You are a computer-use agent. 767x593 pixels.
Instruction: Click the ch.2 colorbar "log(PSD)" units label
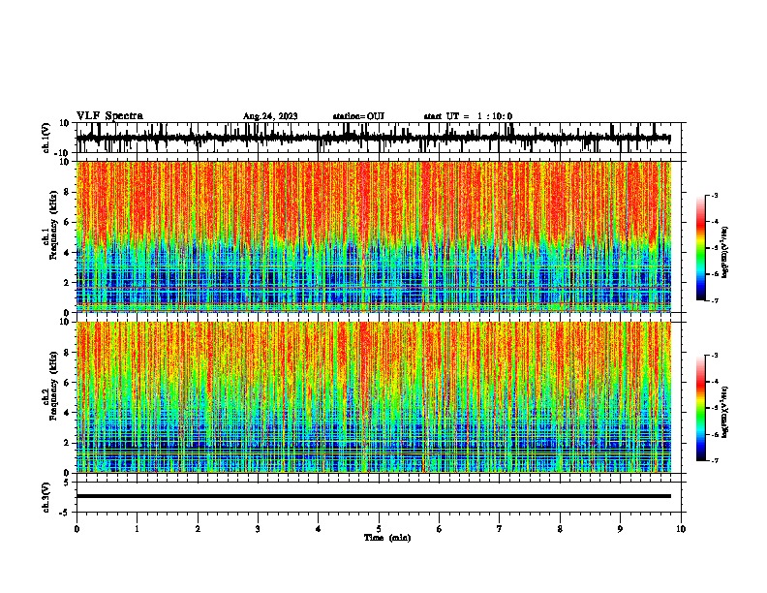[x=725, y=412]
